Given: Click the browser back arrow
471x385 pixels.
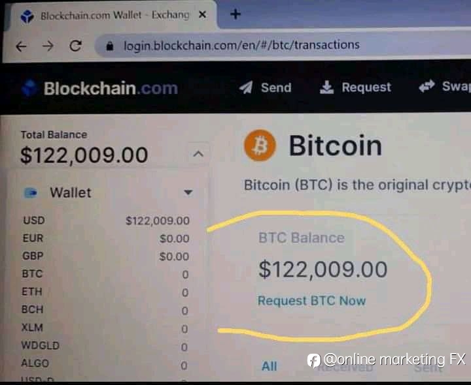Looking at the screenshot, I should pyautogui.click(x=21, y=46).
